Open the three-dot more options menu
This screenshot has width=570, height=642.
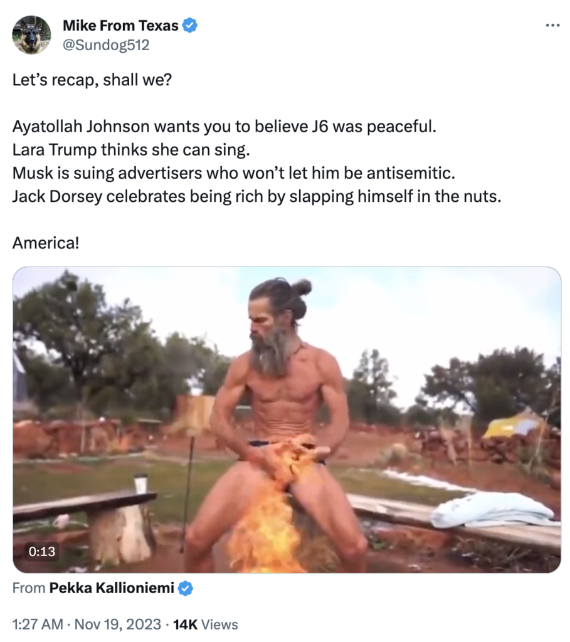click(552, 25)
